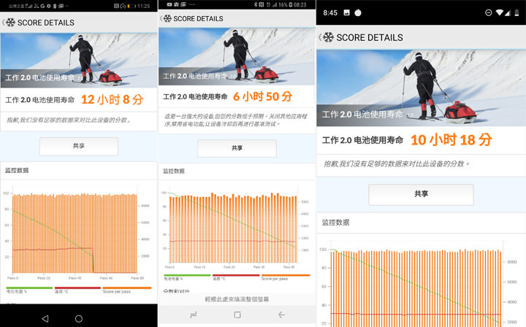Tap the Wi-Fi icon on right phone status bar
This screenshot has width=526, height=327.
pyautogui.click(x=500, y=12)
